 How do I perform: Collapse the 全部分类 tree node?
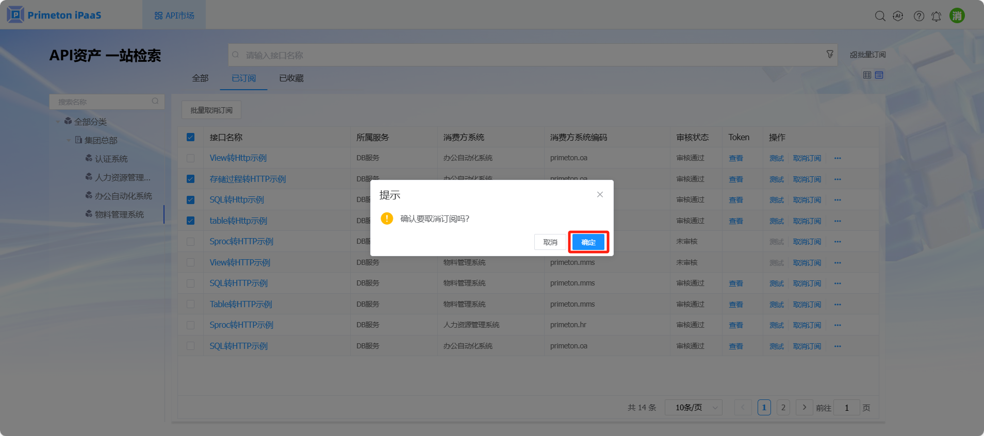point(58,122)
